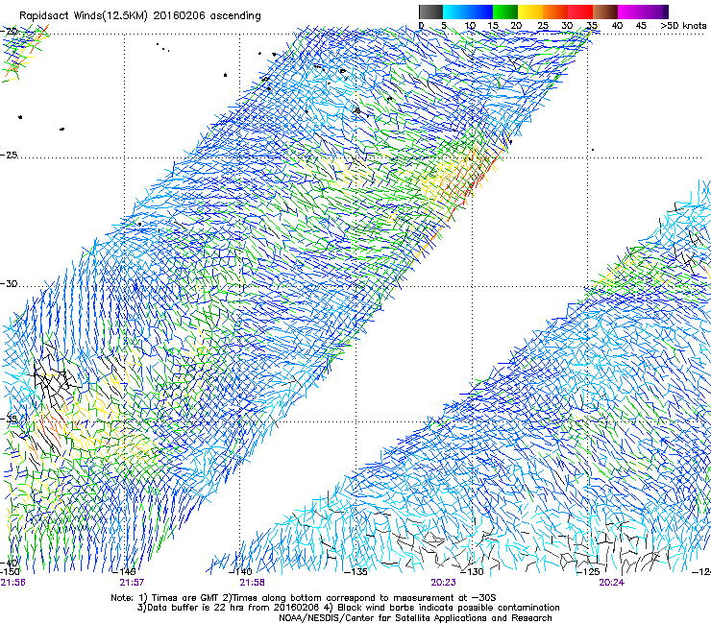Viewport: 711px width, 624px height.
Task: Click the -140 longitude axis label
Action: point(242,571)
